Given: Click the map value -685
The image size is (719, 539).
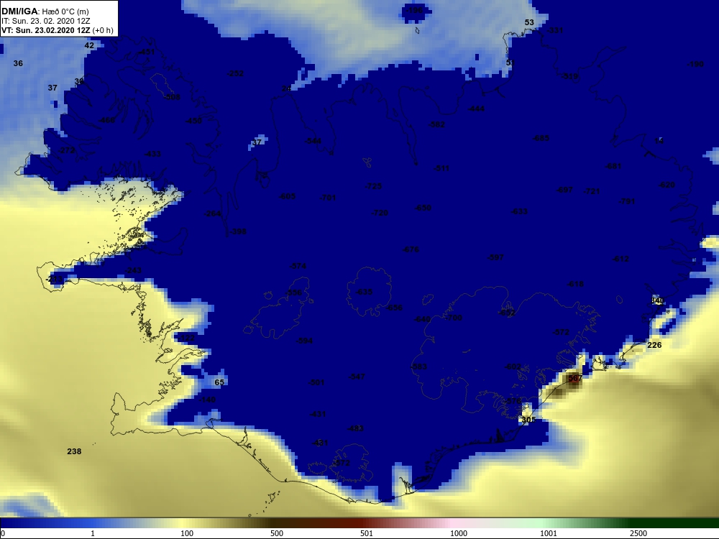Looking at the screenshot, I should 541,138.
